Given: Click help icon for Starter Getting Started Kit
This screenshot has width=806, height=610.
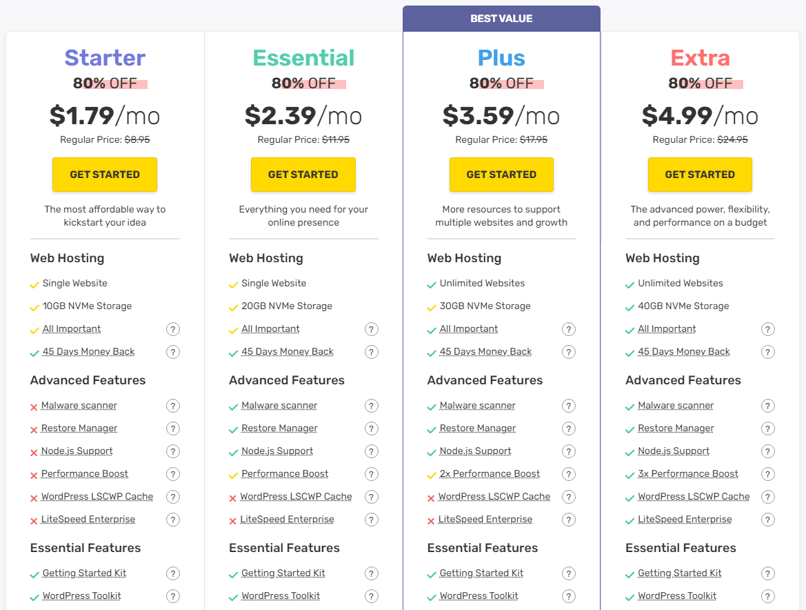Looking at the screenshot, I should click(x=172, y=573).
